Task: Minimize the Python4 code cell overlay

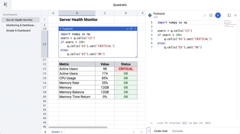Action: tap(128, 29)
